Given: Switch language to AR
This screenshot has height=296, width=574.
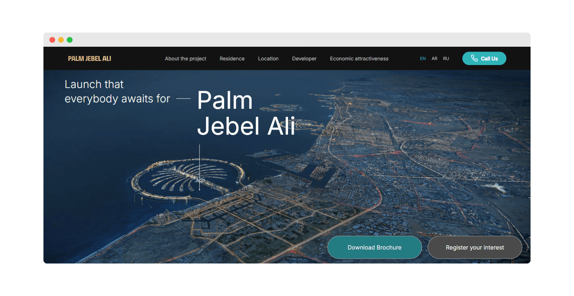Looking at the screenshot, I should tap(435, 59).
